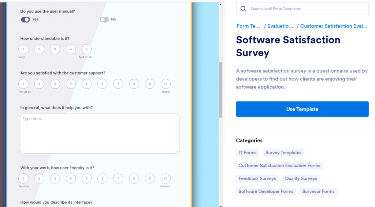375x207 pixels.
Task: Click the 'Do you use the user manual?' question
Action: tap(48, 11)
